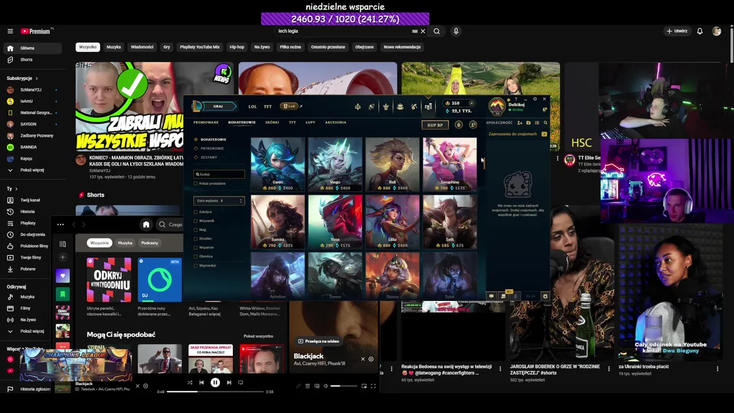Viewport: 734px width, 413px height.
Task: Click the YouTube search magnifier button
Action: click(436, 32)
